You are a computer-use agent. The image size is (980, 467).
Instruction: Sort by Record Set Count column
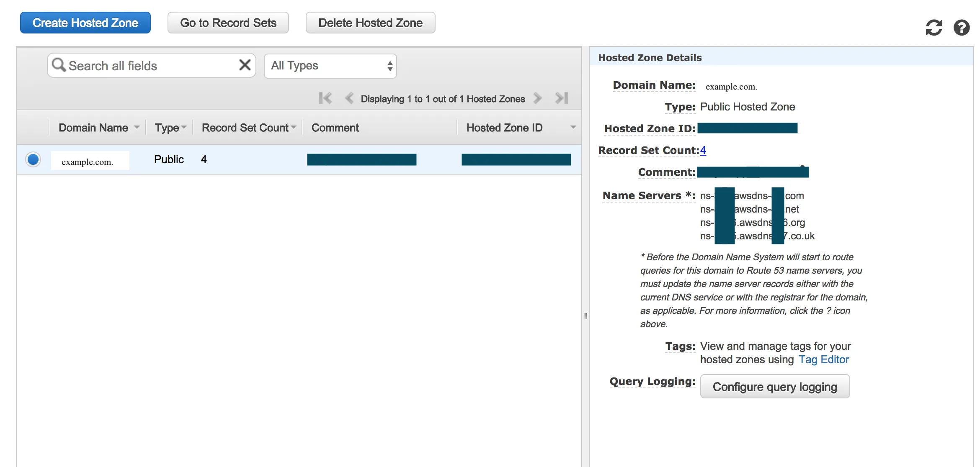tap(245, 128)
